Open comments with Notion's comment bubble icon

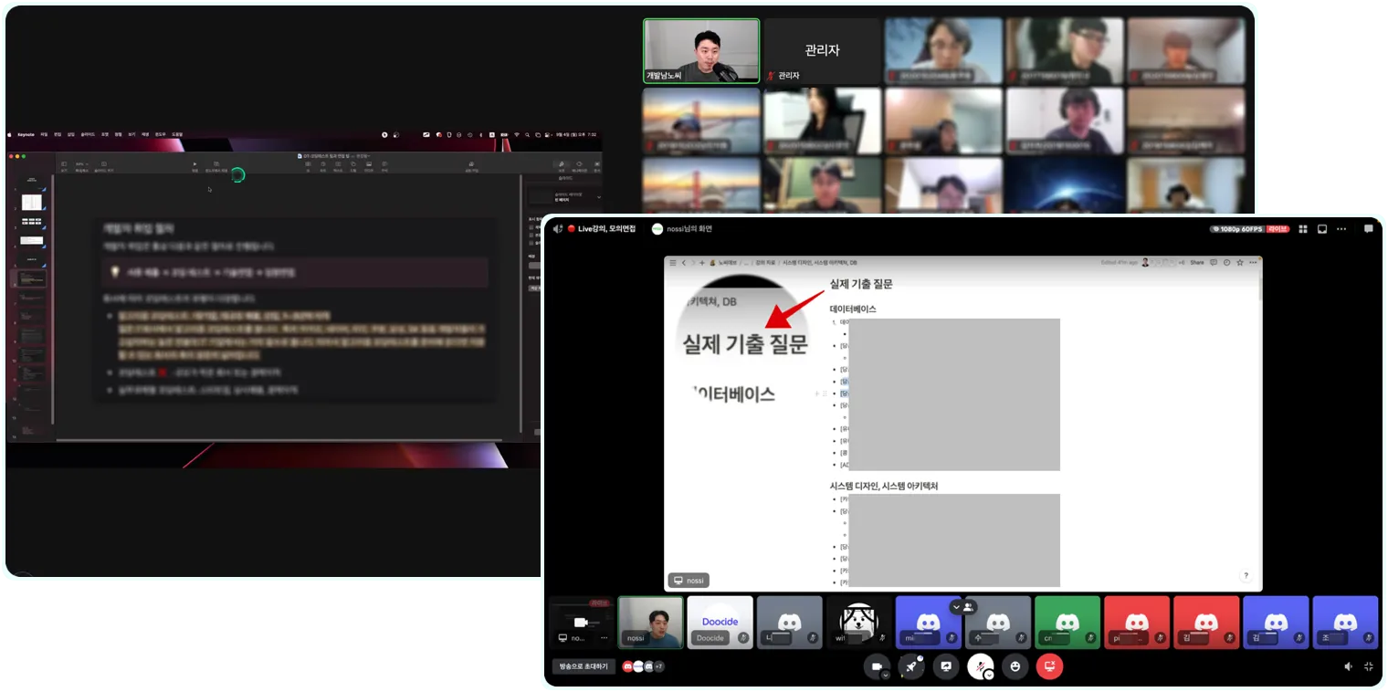point(1214,263)
